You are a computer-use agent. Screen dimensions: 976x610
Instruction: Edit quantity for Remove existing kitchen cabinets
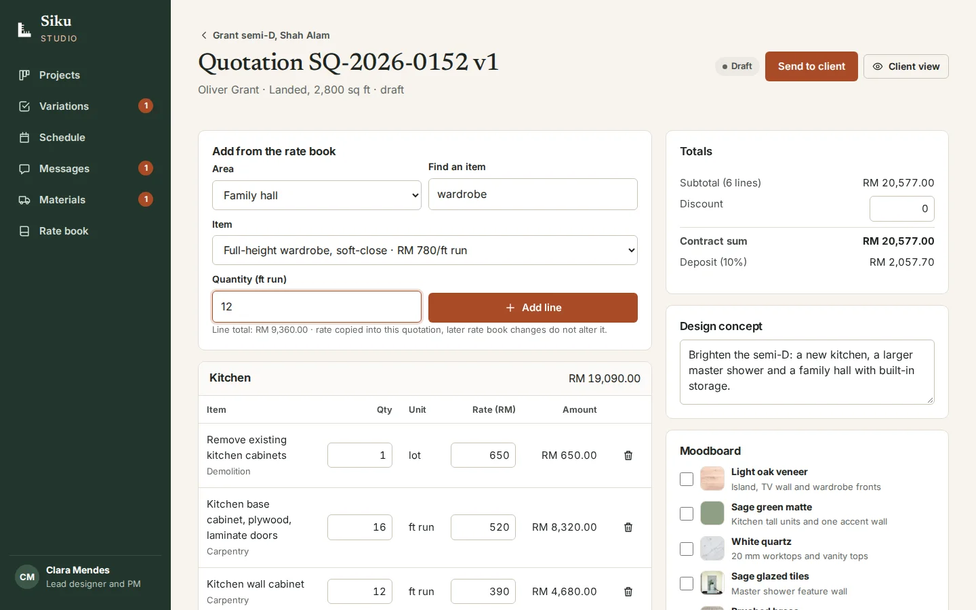pyautogui.click(x=360, y=455)
